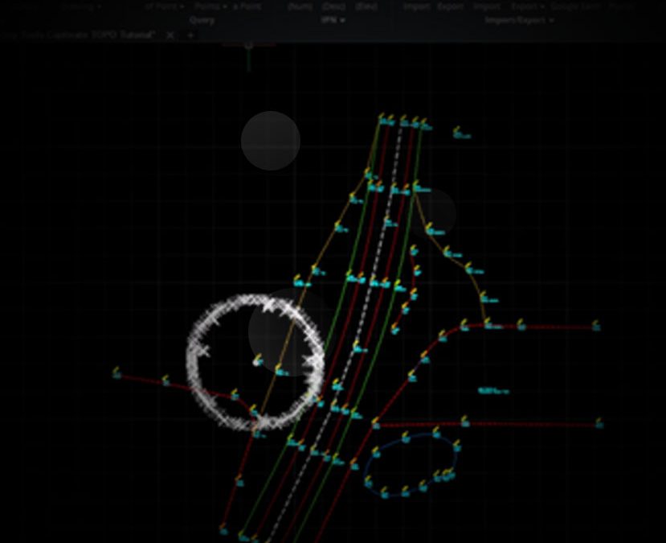Select the survey point inside the white circle
Image resolution: width=666 pixels, height=543 pixels.
[257, 361]
